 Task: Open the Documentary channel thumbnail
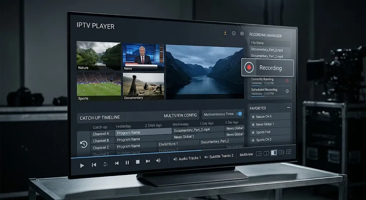point(143,87)
